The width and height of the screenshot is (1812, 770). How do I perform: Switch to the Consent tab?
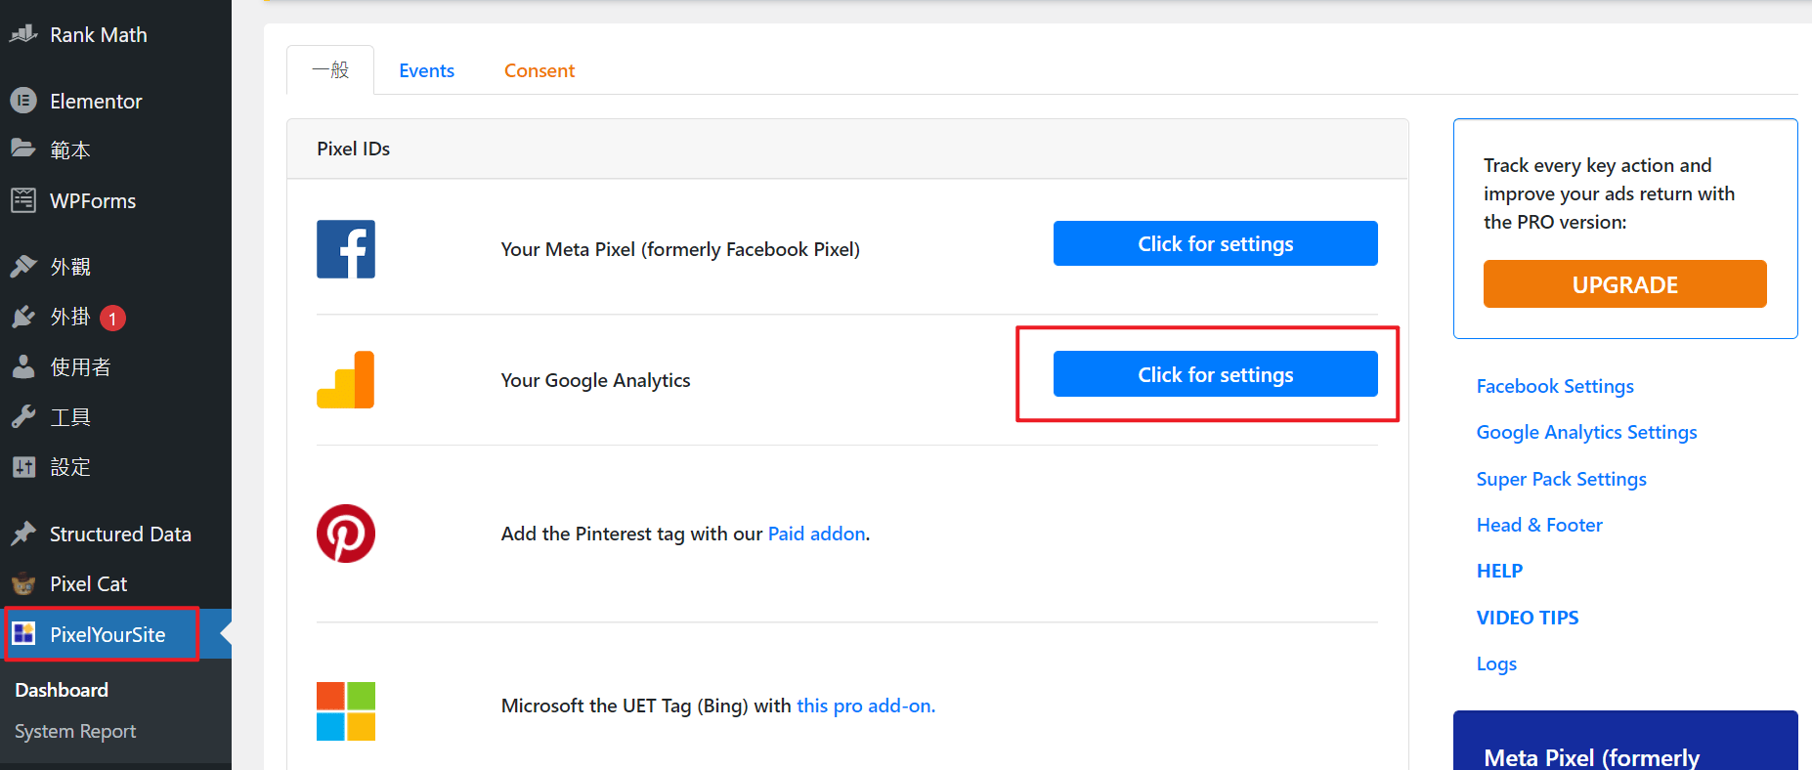coord(539,70)
